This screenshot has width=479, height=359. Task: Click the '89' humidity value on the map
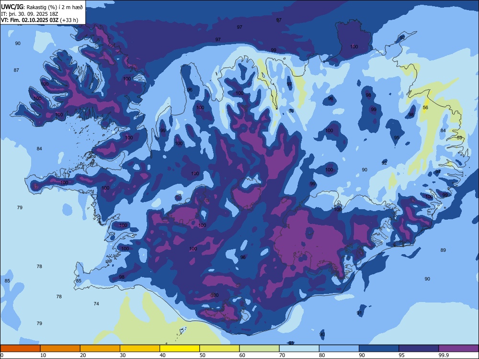[x=443, y=250]
